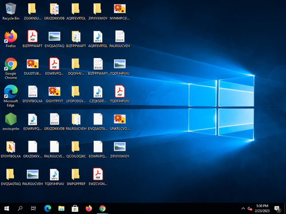The width and height of the screenshot is (286, 214).
Task: Select the UNKRLCVO flower image icon
Action: (x=120, y=122)
